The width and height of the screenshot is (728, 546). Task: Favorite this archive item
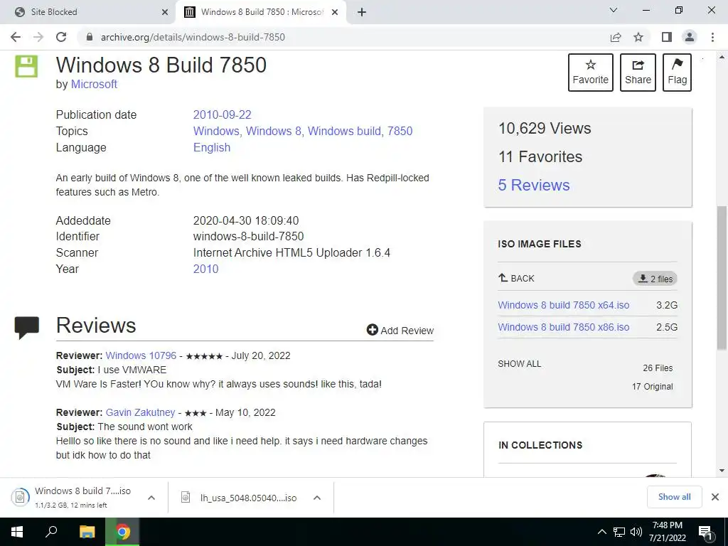(591, 73)
